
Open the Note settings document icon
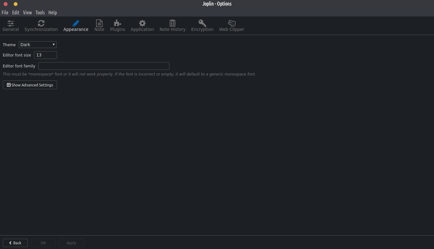99,23
